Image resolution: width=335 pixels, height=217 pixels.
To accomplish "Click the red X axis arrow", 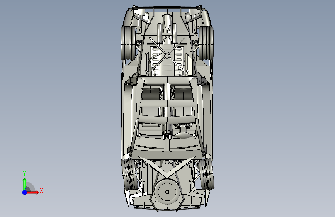I will [x=32, y=192].
